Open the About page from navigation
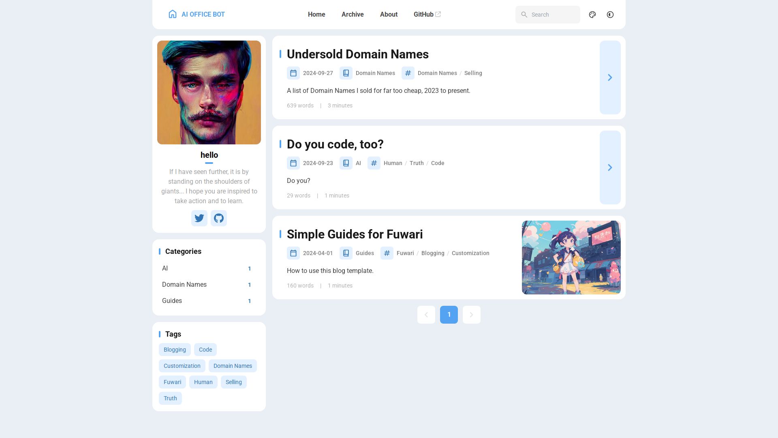 pyautogui.click(x=388, y=14)
